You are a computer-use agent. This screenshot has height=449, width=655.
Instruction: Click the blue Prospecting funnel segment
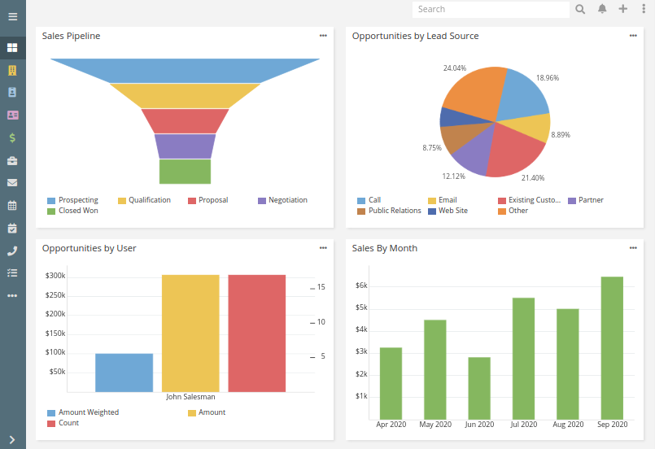(x=185, y=71)
